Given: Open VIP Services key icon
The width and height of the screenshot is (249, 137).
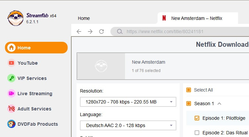Looking at the screenshot, I should [x=12, y=78].
